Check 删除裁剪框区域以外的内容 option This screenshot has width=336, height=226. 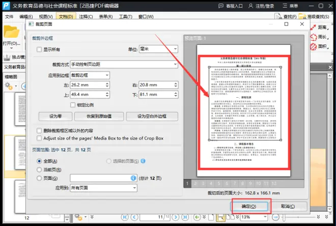pos(39,130)
